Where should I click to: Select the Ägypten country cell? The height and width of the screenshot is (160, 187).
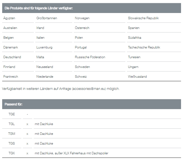9,18
